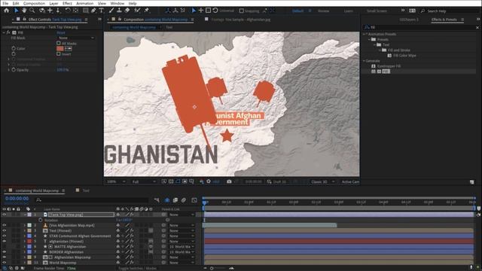Click the Fill Color swatch
Viewport: 482px width, 271px height.
click(x=60, y=48)
